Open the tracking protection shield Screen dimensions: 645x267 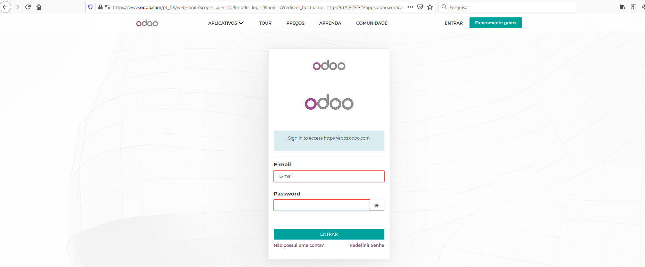[90, 7]
